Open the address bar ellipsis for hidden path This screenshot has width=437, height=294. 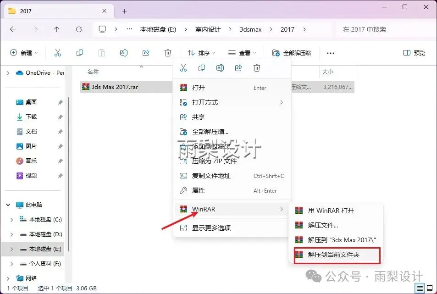[129, 29]
